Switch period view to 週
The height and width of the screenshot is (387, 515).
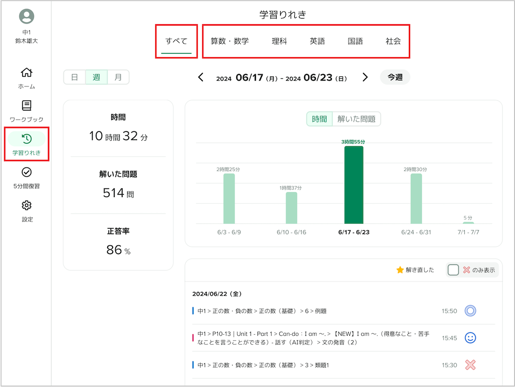pyautogui.click(x=96, y=77)
